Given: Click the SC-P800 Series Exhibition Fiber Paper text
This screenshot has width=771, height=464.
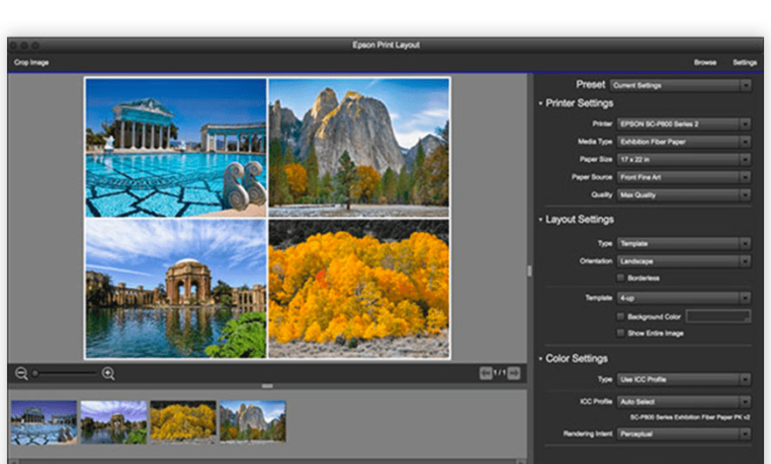Looking at the screenshot, I should pos(690,418).
